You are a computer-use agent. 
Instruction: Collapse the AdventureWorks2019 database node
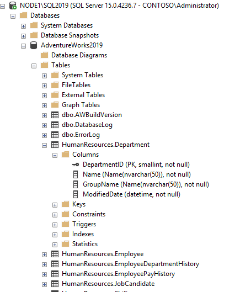tap(23, 46)
